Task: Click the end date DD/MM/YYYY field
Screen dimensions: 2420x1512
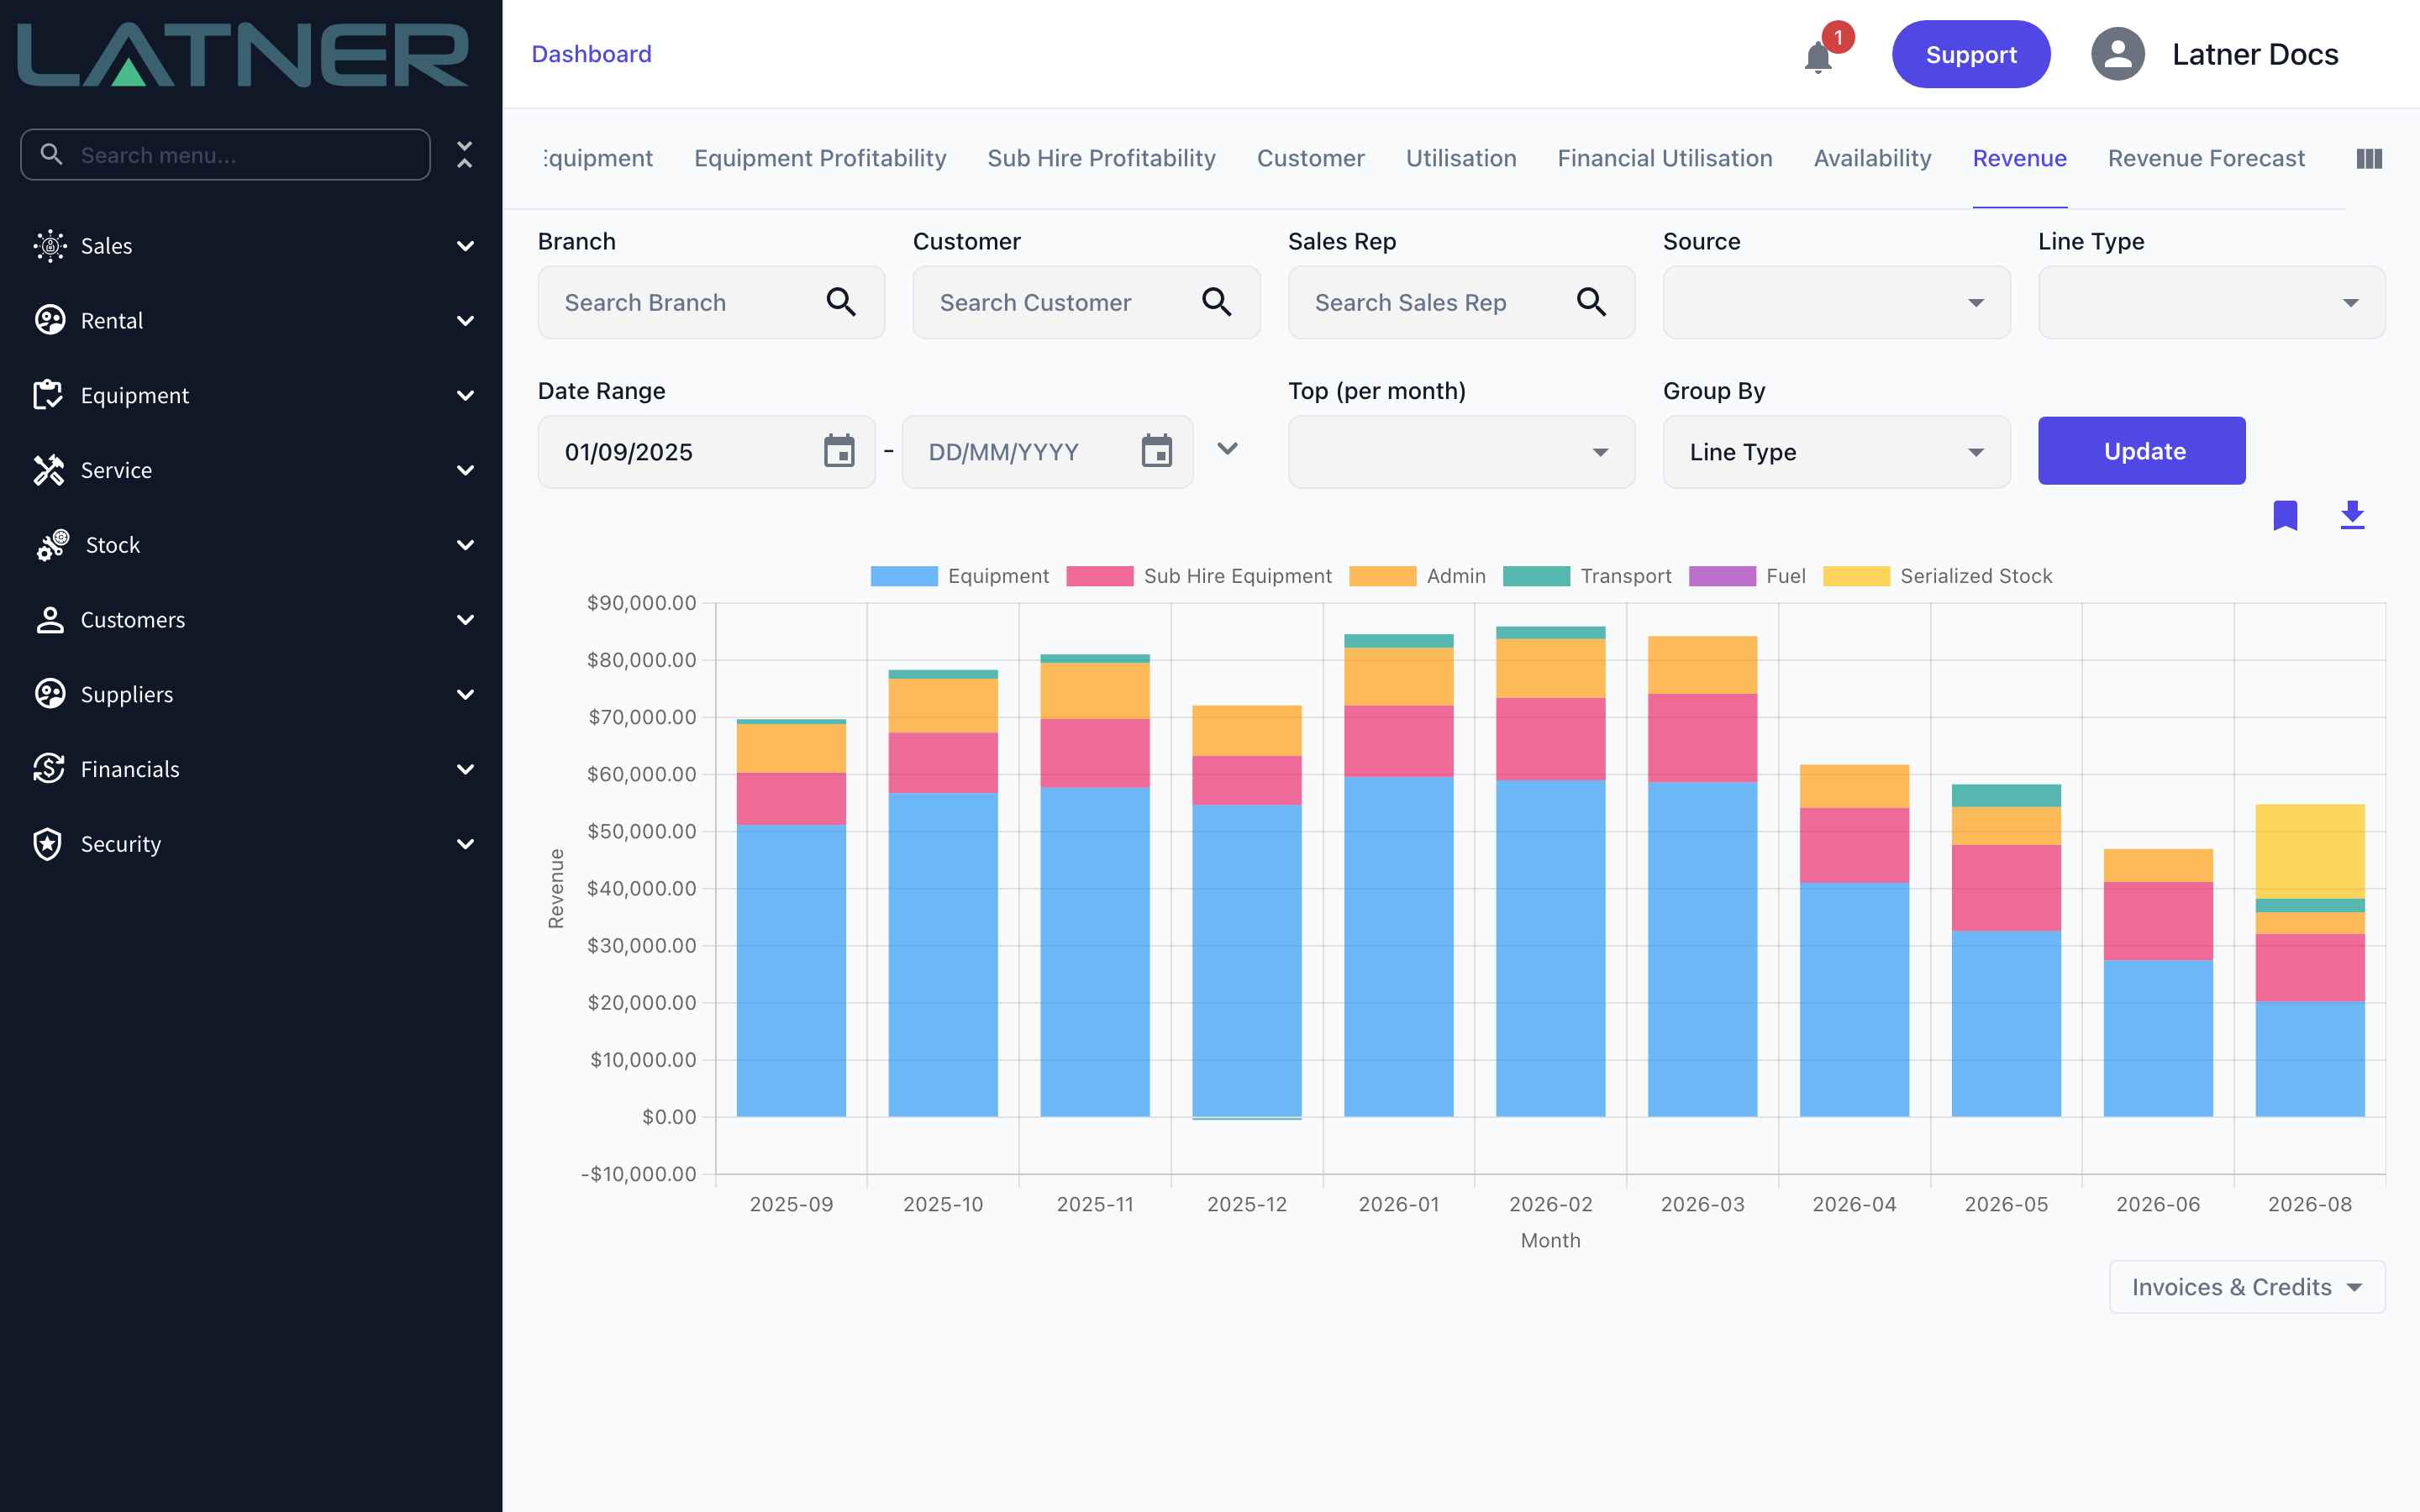Action: click(x=1047, y=452)
